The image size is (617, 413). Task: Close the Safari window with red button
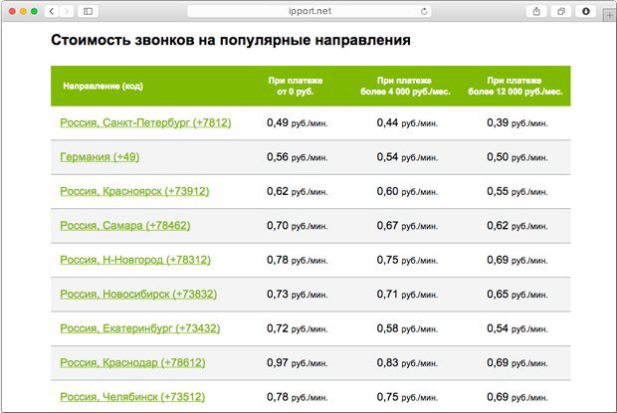12,11
